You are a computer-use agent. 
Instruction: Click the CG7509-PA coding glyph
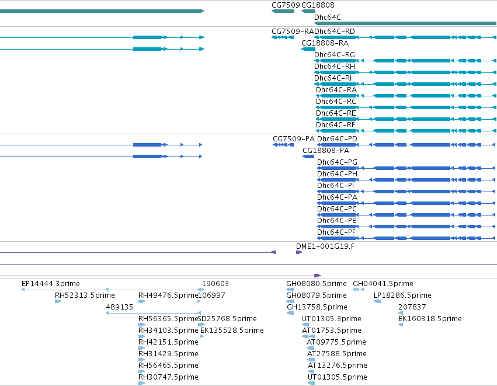[x=283, y=145]
